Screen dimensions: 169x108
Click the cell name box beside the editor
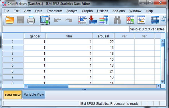tap(21, 29)
